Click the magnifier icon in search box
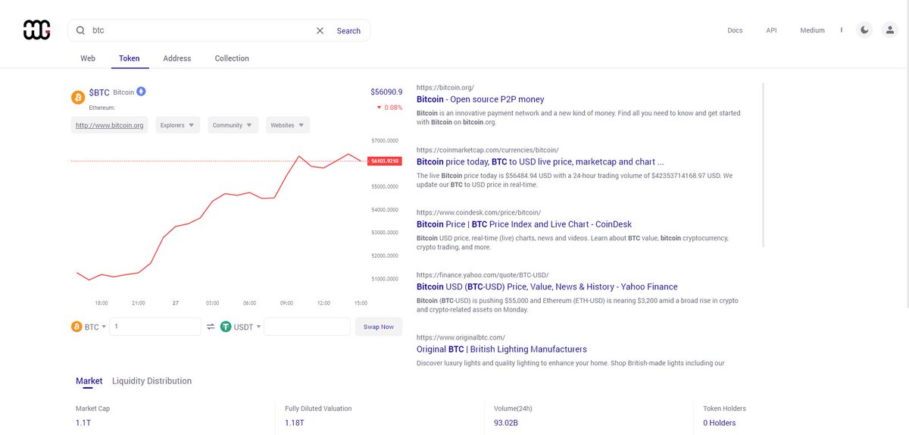 [x=80, y=30]
